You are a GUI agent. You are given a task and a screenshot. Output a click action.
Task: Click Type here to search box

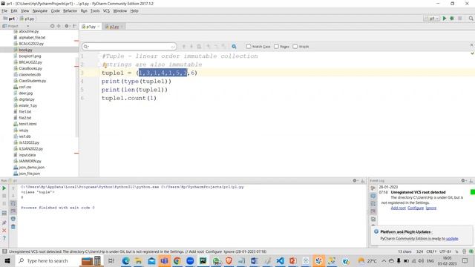click(47, 260)
